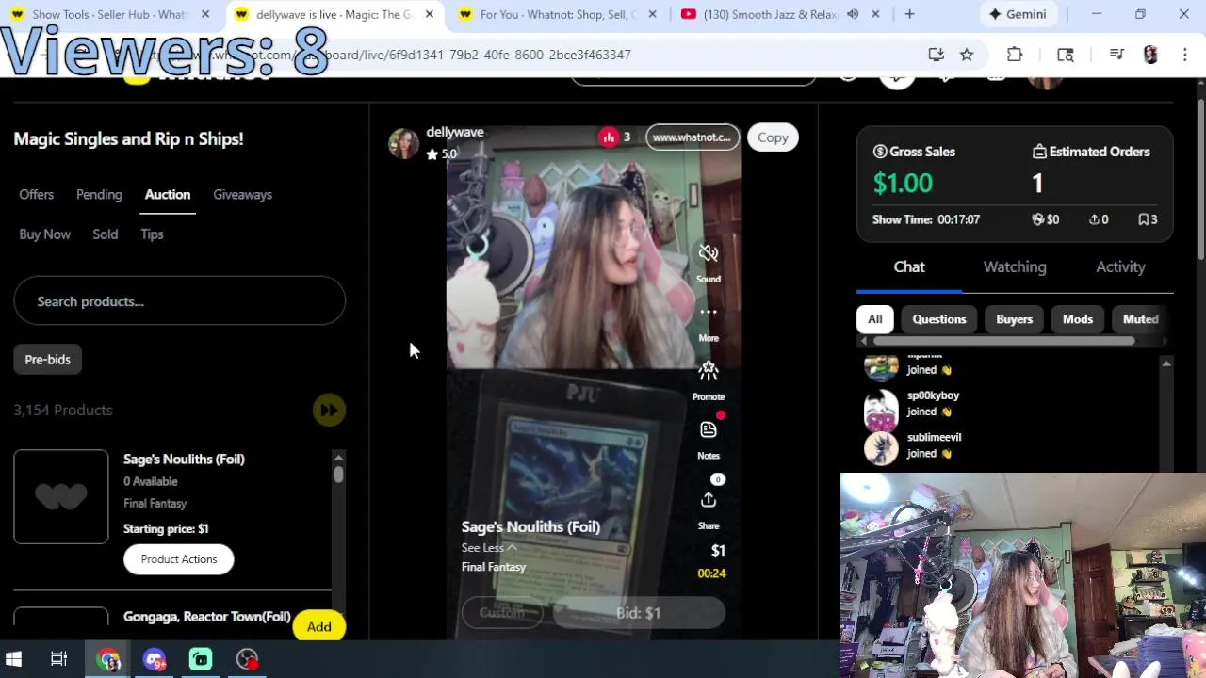Click the Custom bid button
The image size is (1206, 678).
[502, 613]
